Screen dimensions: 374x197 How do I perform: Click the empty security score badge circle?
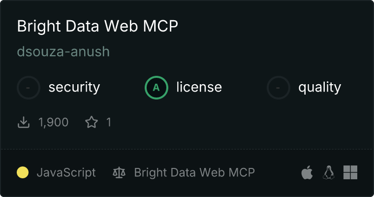[29, 88]
